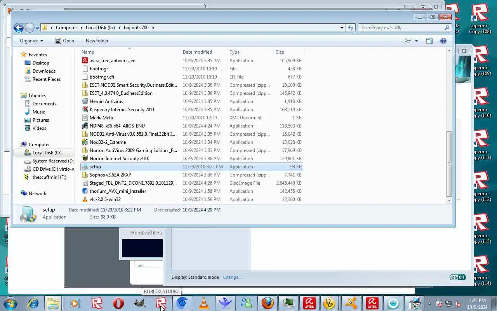Show hidden system tray icons arrow
The width and height of the screenshot is (497, 311).
pyautogui.click(x=429, y=304)
